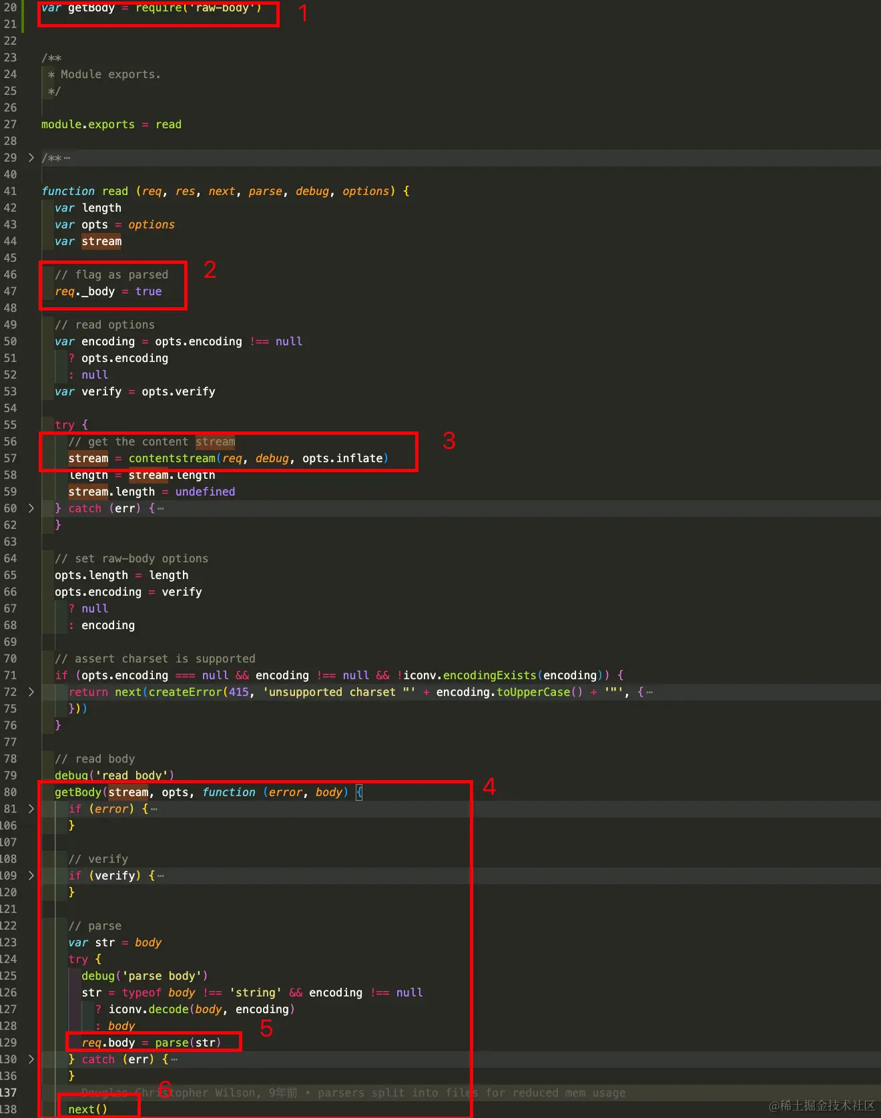
Task: Click the '// set raw-body options' comment
Action: pos(131,558)
